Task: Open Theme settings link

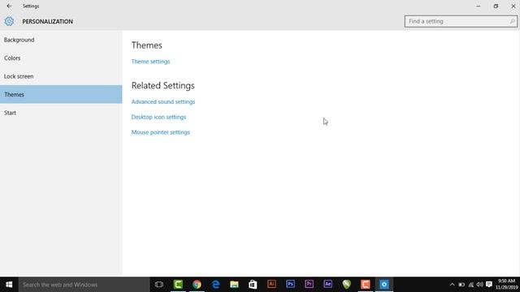Action: coord(150,62)
